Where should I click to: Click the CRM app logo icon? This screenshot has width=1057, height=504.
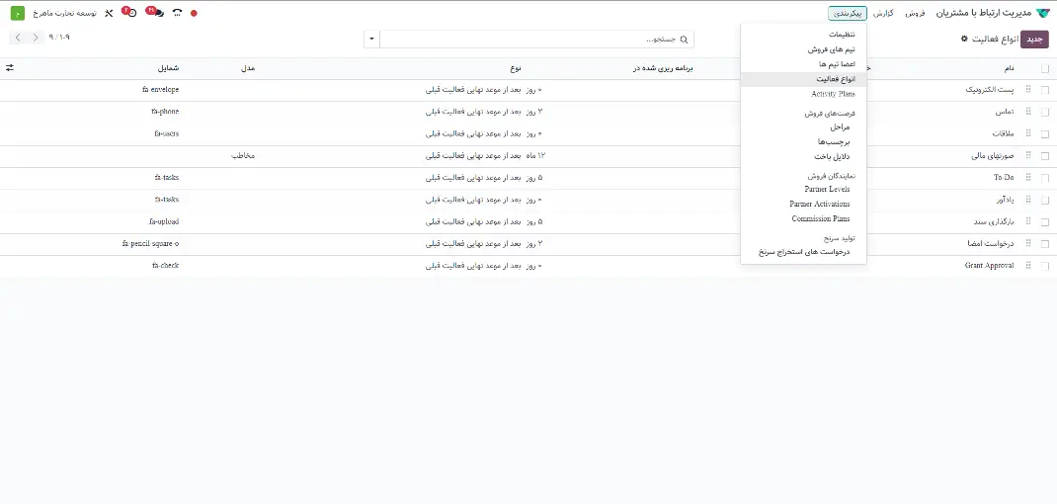click(1043, 13)
